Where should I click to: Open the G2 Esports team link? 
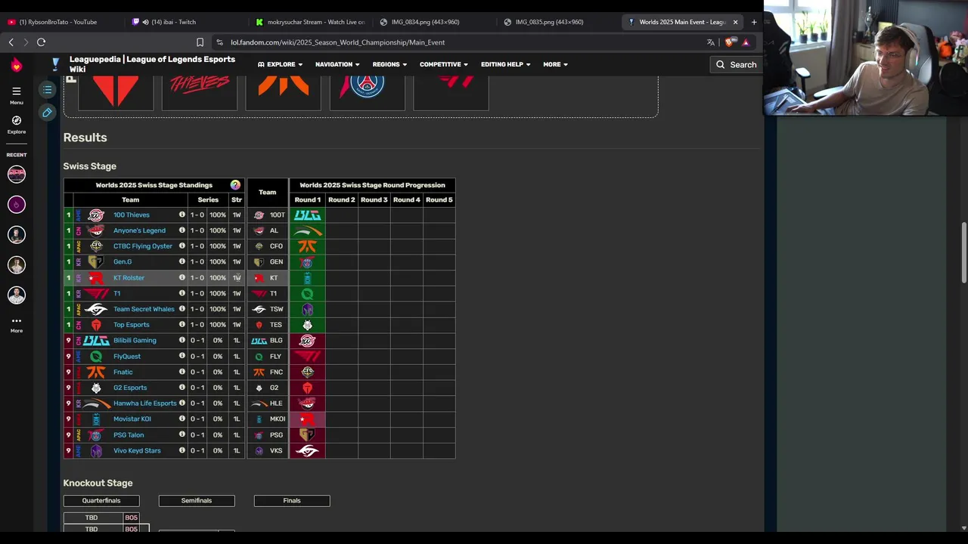[130, 388]
